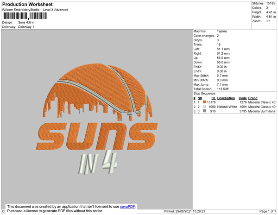Click the Up value '56.0 mm'

tap(223, 58)
